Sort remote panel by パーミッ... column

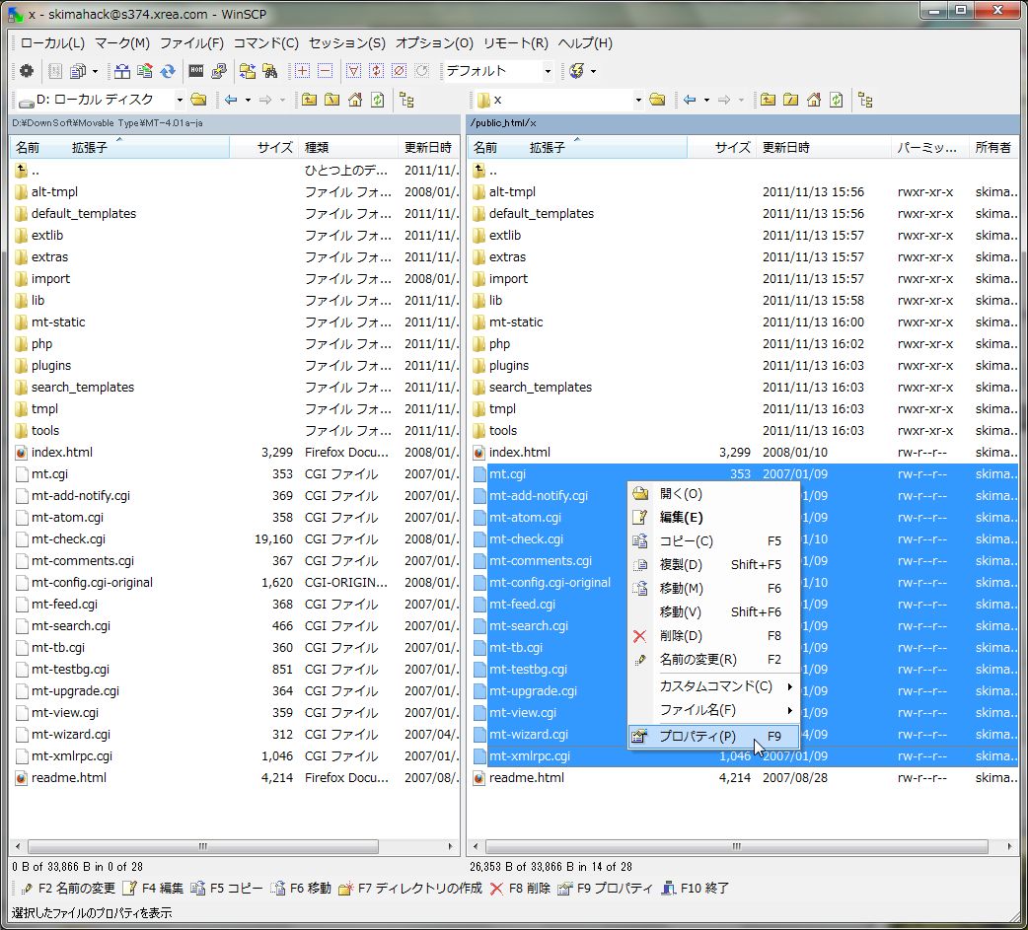point(927,148)
